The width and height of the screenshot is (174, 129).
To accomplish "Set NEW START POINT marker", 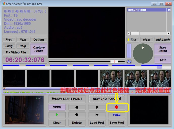I will coord(67,99).
